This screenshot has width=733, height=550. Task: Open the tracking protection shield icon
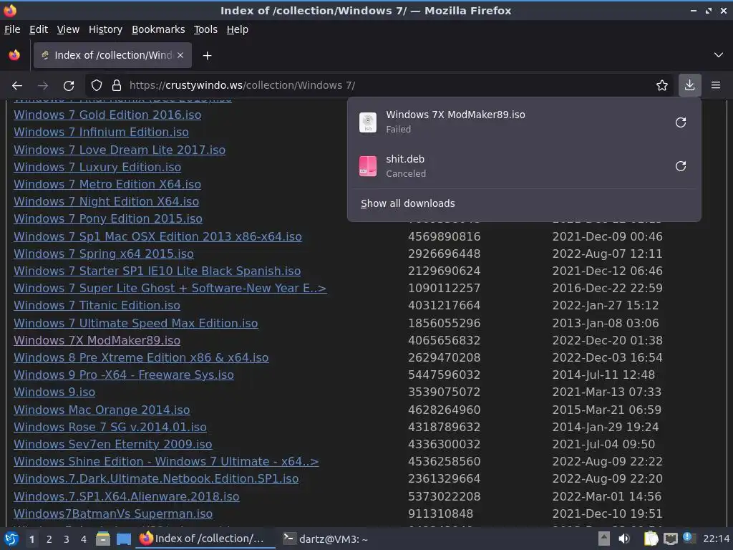pyautogui.click(x=97, y=86)
